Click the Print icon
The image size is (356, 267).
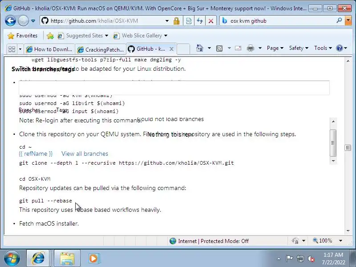pyautogui.click(x=251, y=48)
